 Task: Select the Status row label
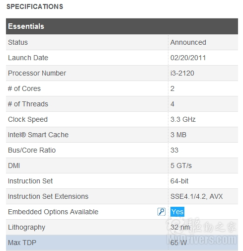point(18,42)
